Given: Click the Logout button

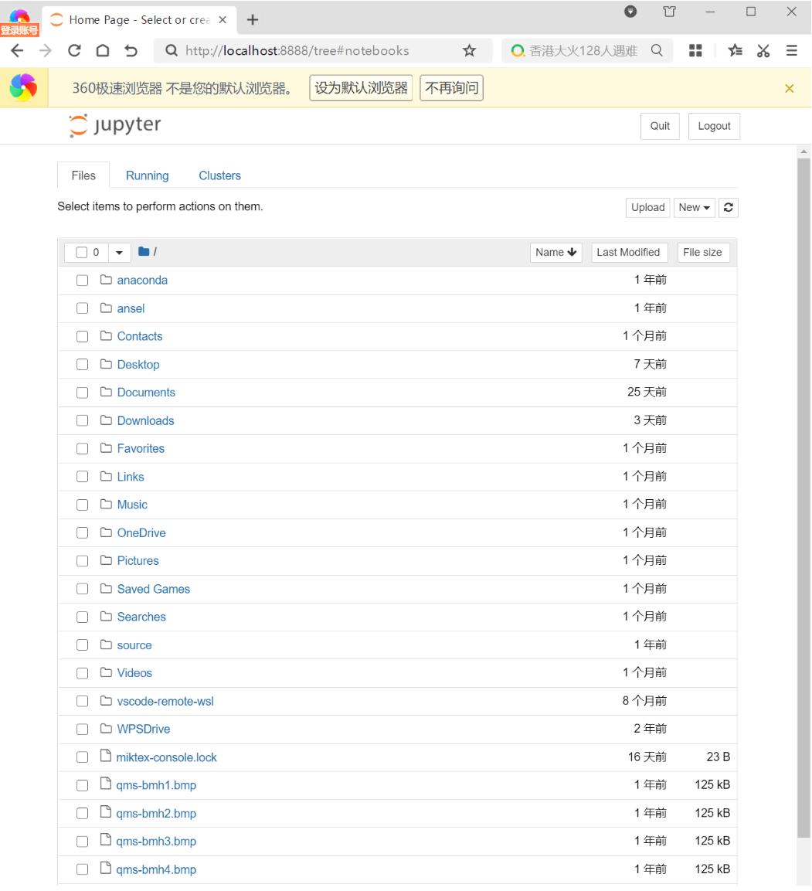Looking at the screenshot, I should [714, 126].
